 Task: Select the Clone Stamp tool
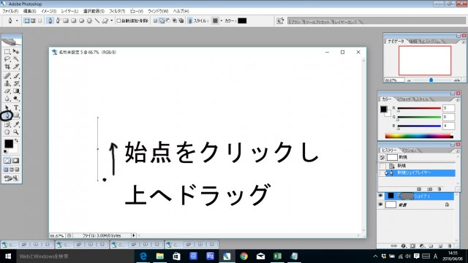tap(7, 83)
